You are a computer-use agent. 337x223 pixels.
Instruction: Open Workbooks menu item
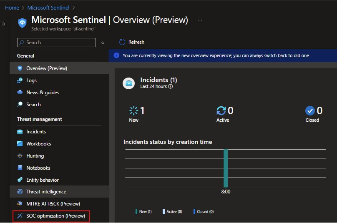(x=59, y=144)
